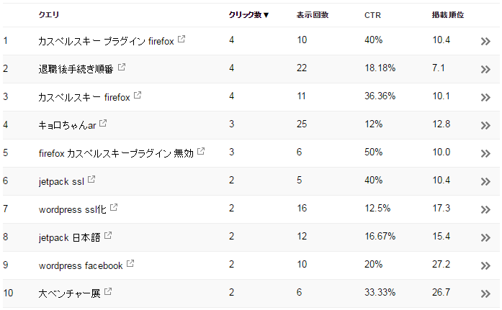Sort table by CTR column header
Screen dimensions: 502x310
(x=372, y=15)
